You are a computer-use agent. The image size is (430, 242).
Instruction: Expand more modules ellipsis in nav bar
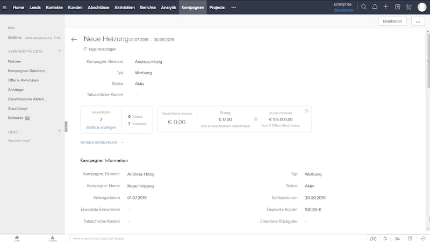click(x=233, y=8)
